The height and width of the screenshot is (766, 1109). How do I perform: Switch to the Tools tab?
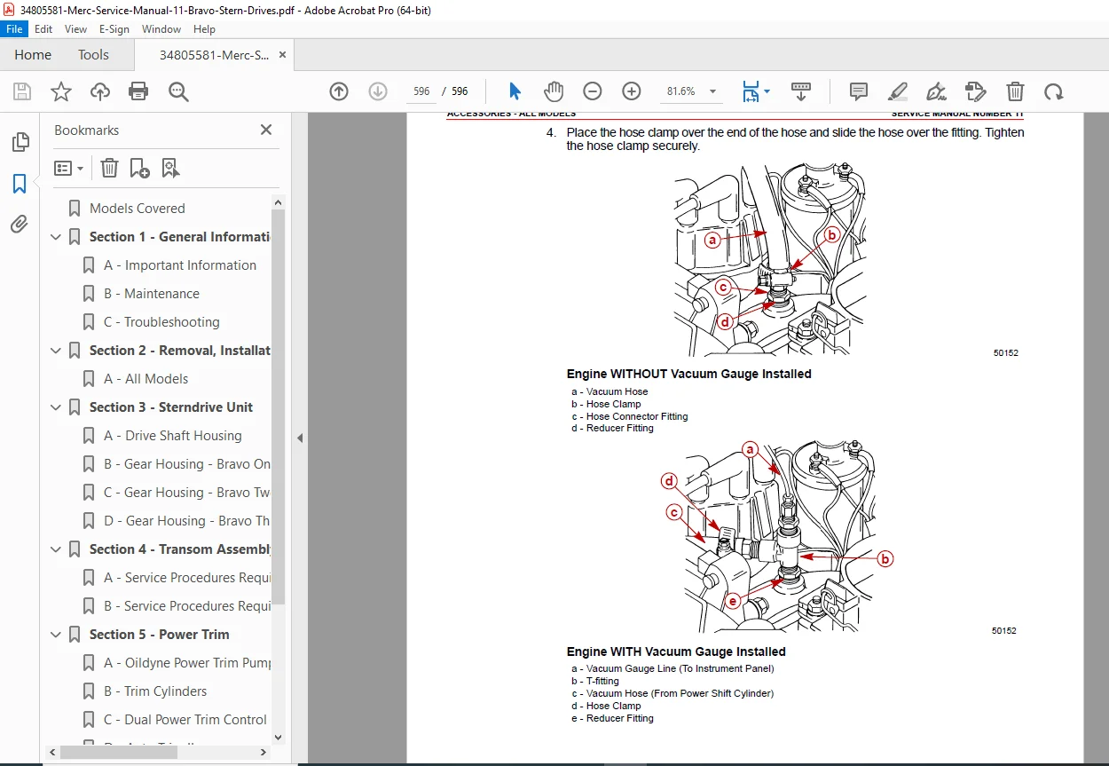(x=93, y=55)
